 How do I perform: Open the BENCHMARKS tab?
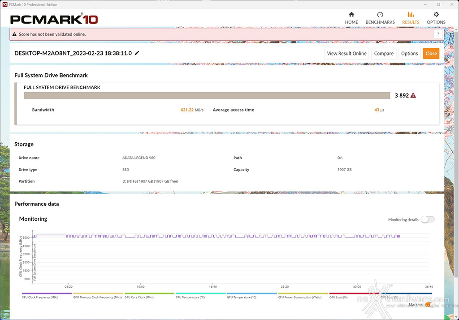[x=380, y=18]
